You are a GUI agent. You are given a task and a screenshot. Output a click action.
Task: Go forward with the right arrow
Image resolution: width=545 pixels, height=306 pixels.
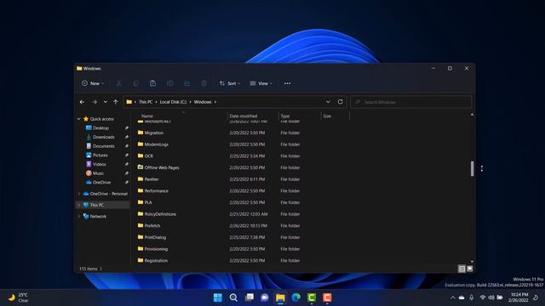[x=95, y=102]
